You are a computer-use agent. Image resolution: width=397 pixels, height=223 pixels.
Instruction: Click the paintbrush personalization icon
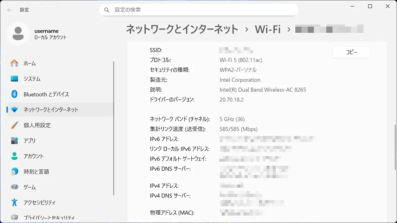click(14, 125)
